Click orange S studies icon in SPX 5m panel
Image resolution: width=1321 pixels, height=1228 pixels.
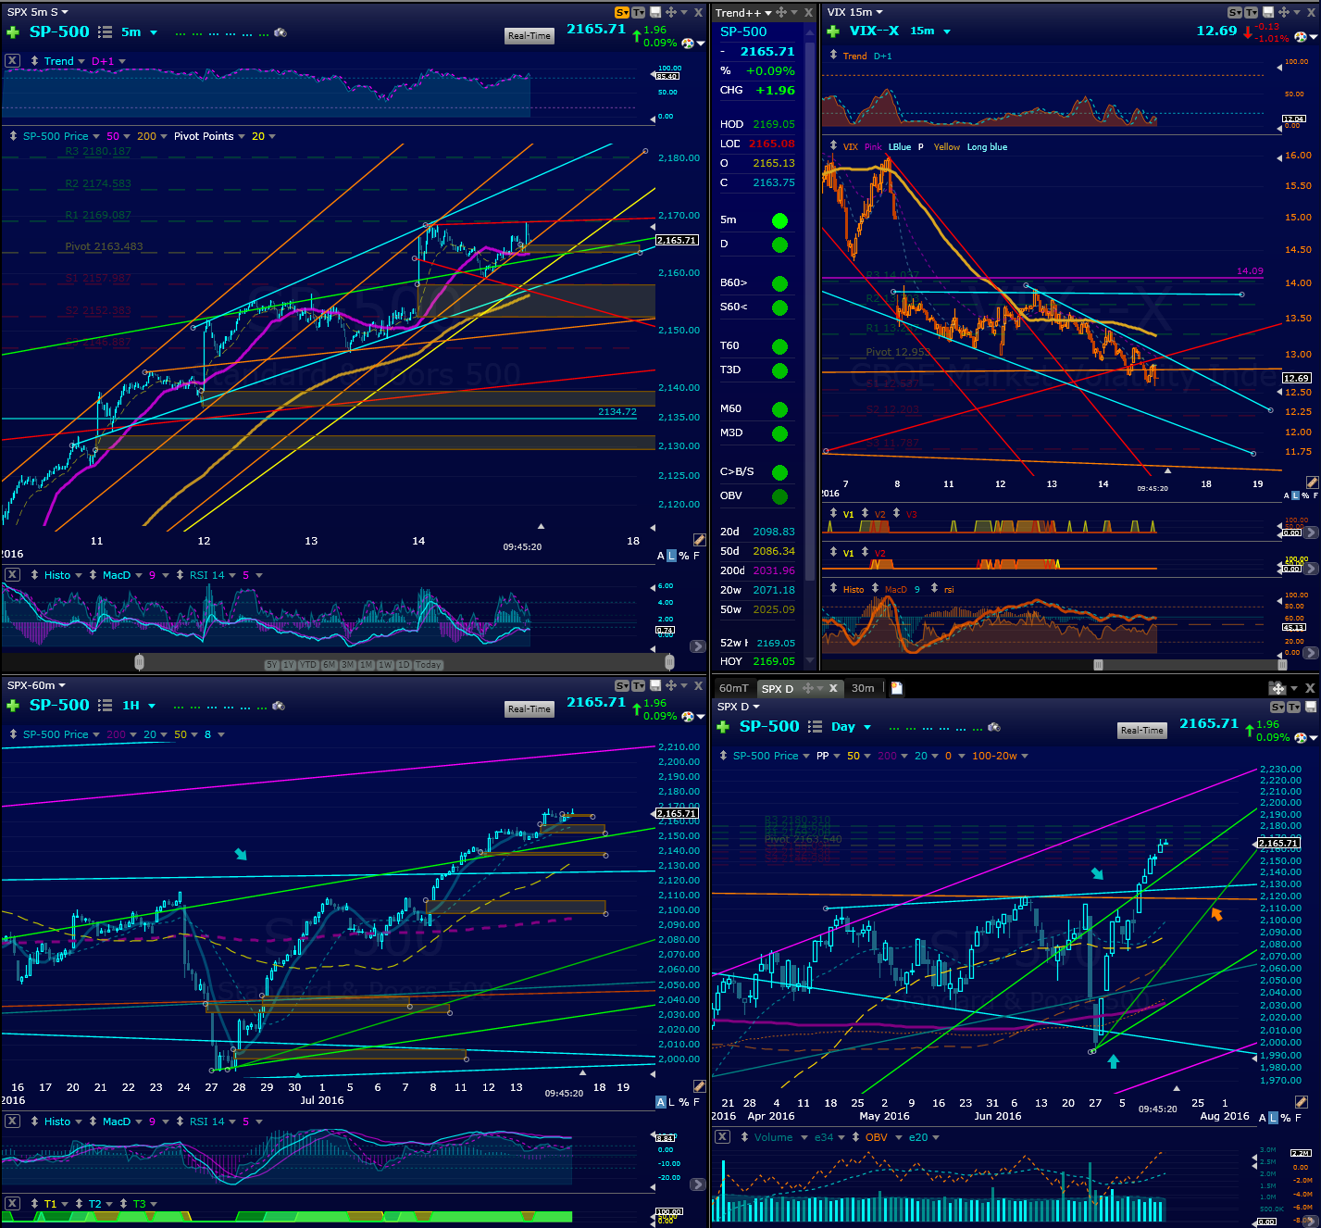[x=621, y=12]
